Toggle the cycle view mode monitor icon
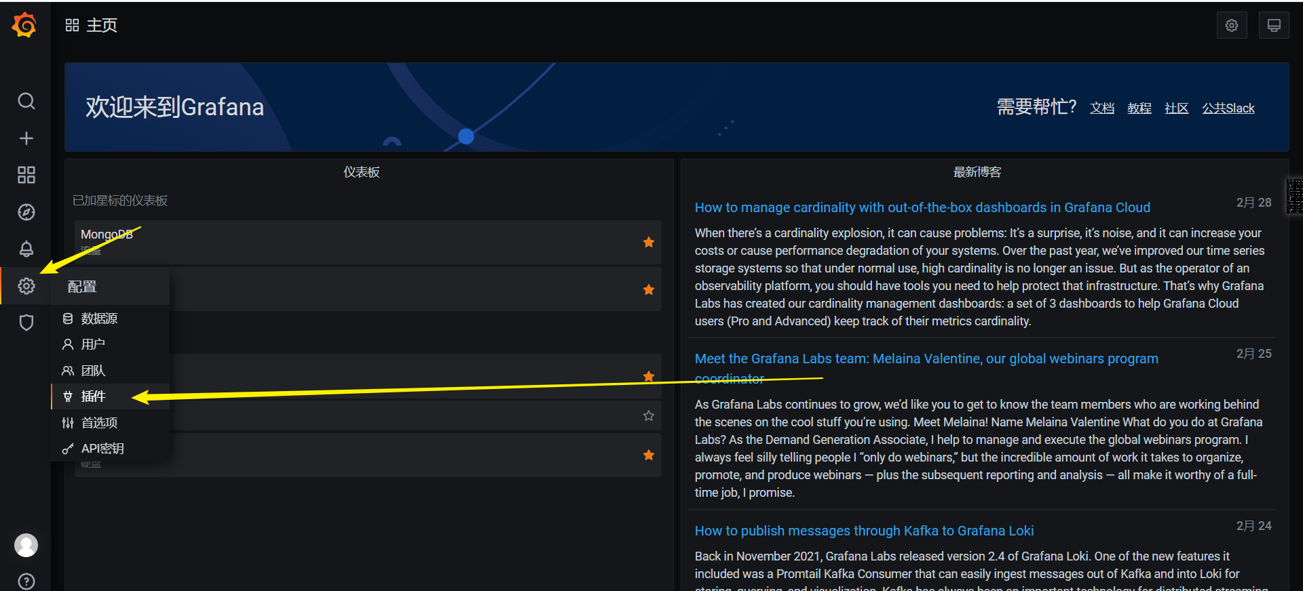 pyautogui.click(x=1274, y=26)
